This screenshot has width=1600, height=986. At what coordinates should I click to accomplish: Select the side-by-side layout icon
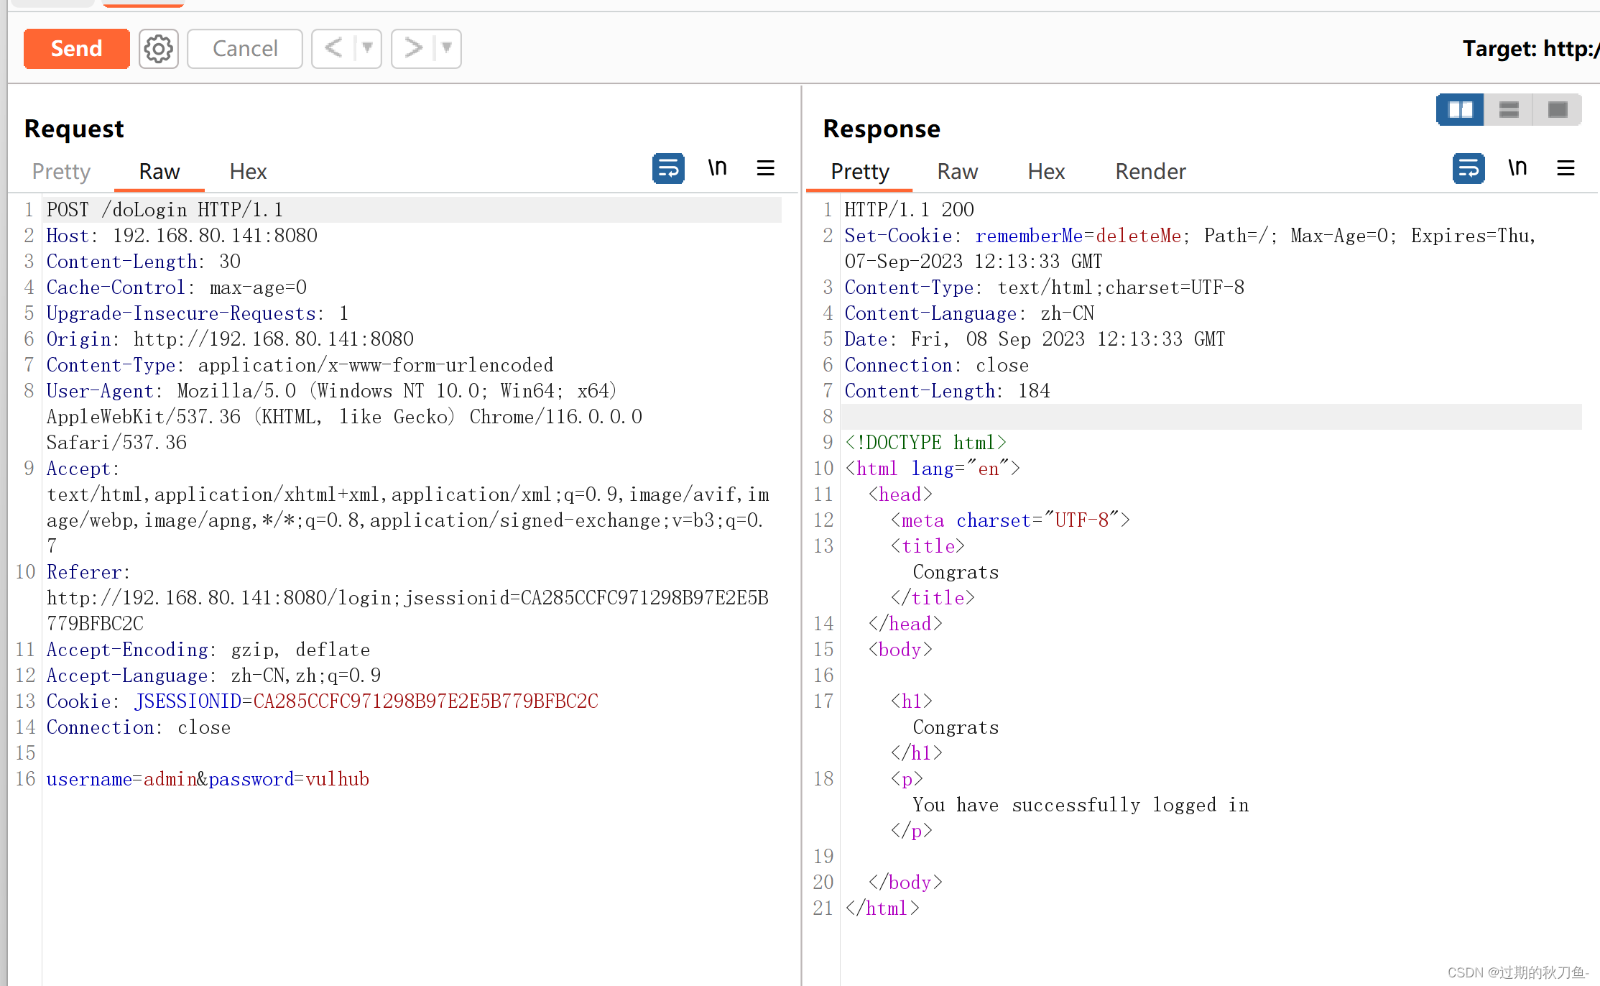click(x=1461, y=110)
